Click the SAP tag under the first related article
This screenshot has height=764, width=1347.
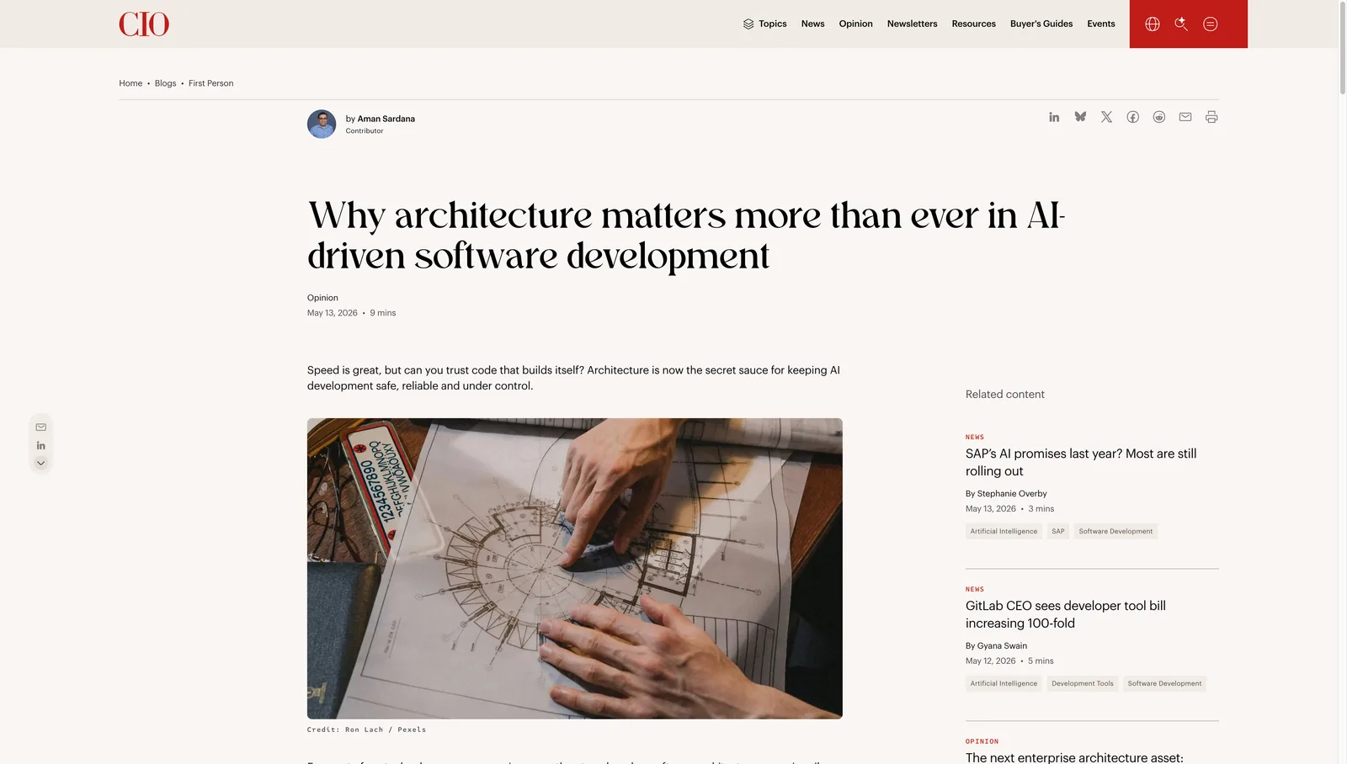click(x=1057, y=532)
